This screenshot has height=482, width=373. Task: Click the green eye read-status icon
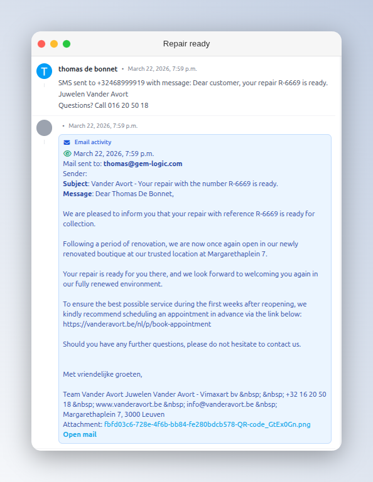67,154
